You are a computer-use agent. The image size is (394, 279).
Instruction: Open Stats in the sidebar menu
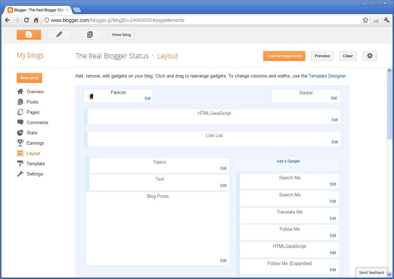pyautogui.click(x=32, y=133)
